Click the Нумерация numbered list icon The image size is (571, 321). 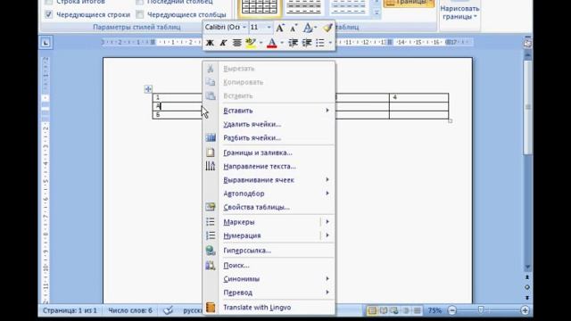point(211,235)
